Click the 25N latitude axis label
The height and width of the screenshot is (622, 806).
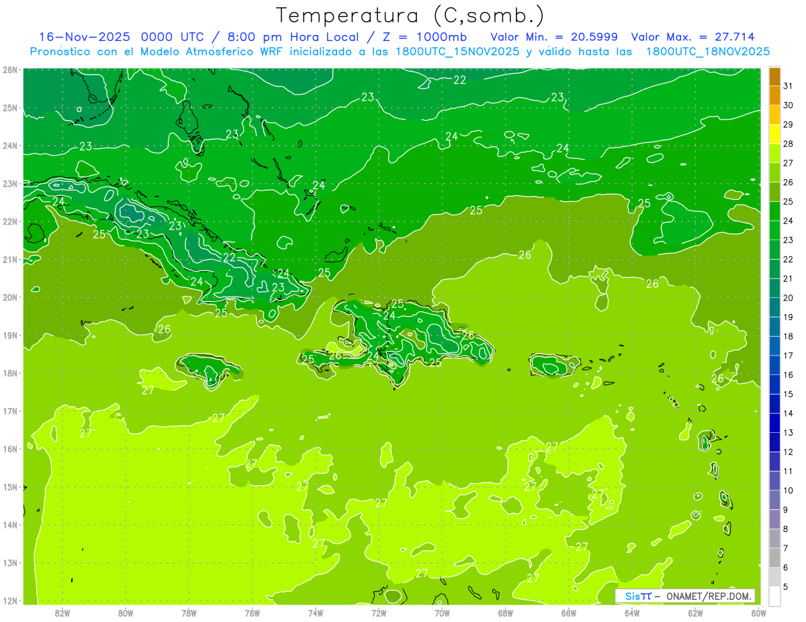pos(10,107)
